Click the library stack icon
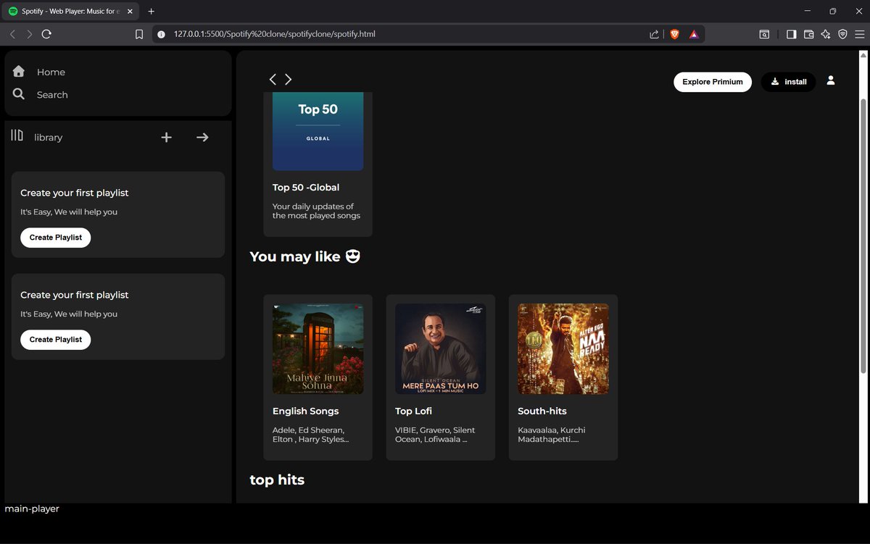 tap(17, 135)
